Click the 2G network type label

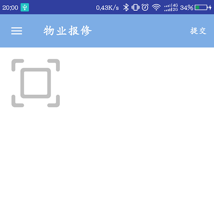pos(175,9)
